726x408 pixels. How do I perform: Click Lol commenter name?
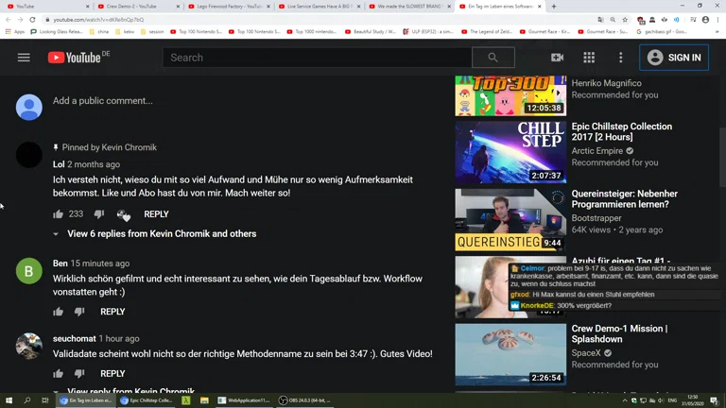click(x=59, y=164)
